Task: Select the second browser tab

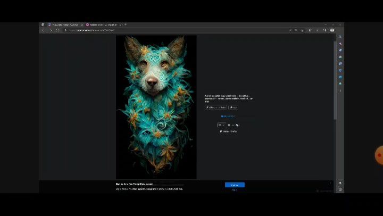Action: click(x=103, y=24)
